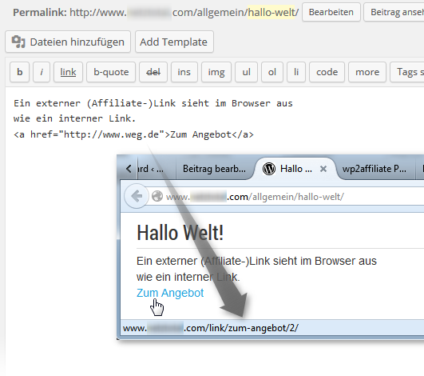This screenshot has height=376, width=424.
Task: Click the Zum Angebot link
Action: coord(170,293)
